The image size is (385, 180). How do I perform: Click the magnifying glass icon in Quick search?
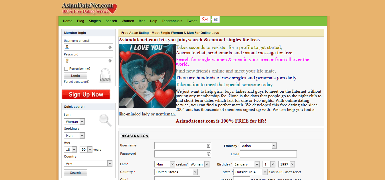pyautogui.click(x=105, y=120)
